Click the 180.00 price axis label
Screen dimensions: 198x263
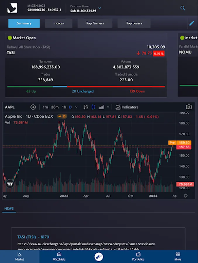[x=184, y=123]
